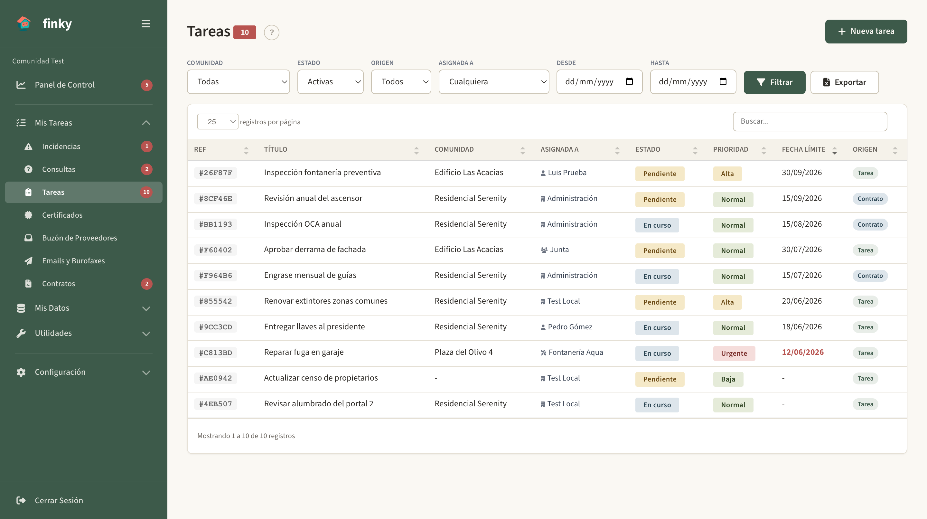Open the Desde calendar picker icon
Viewport: 927px width, 519px height.
(629, 82)
